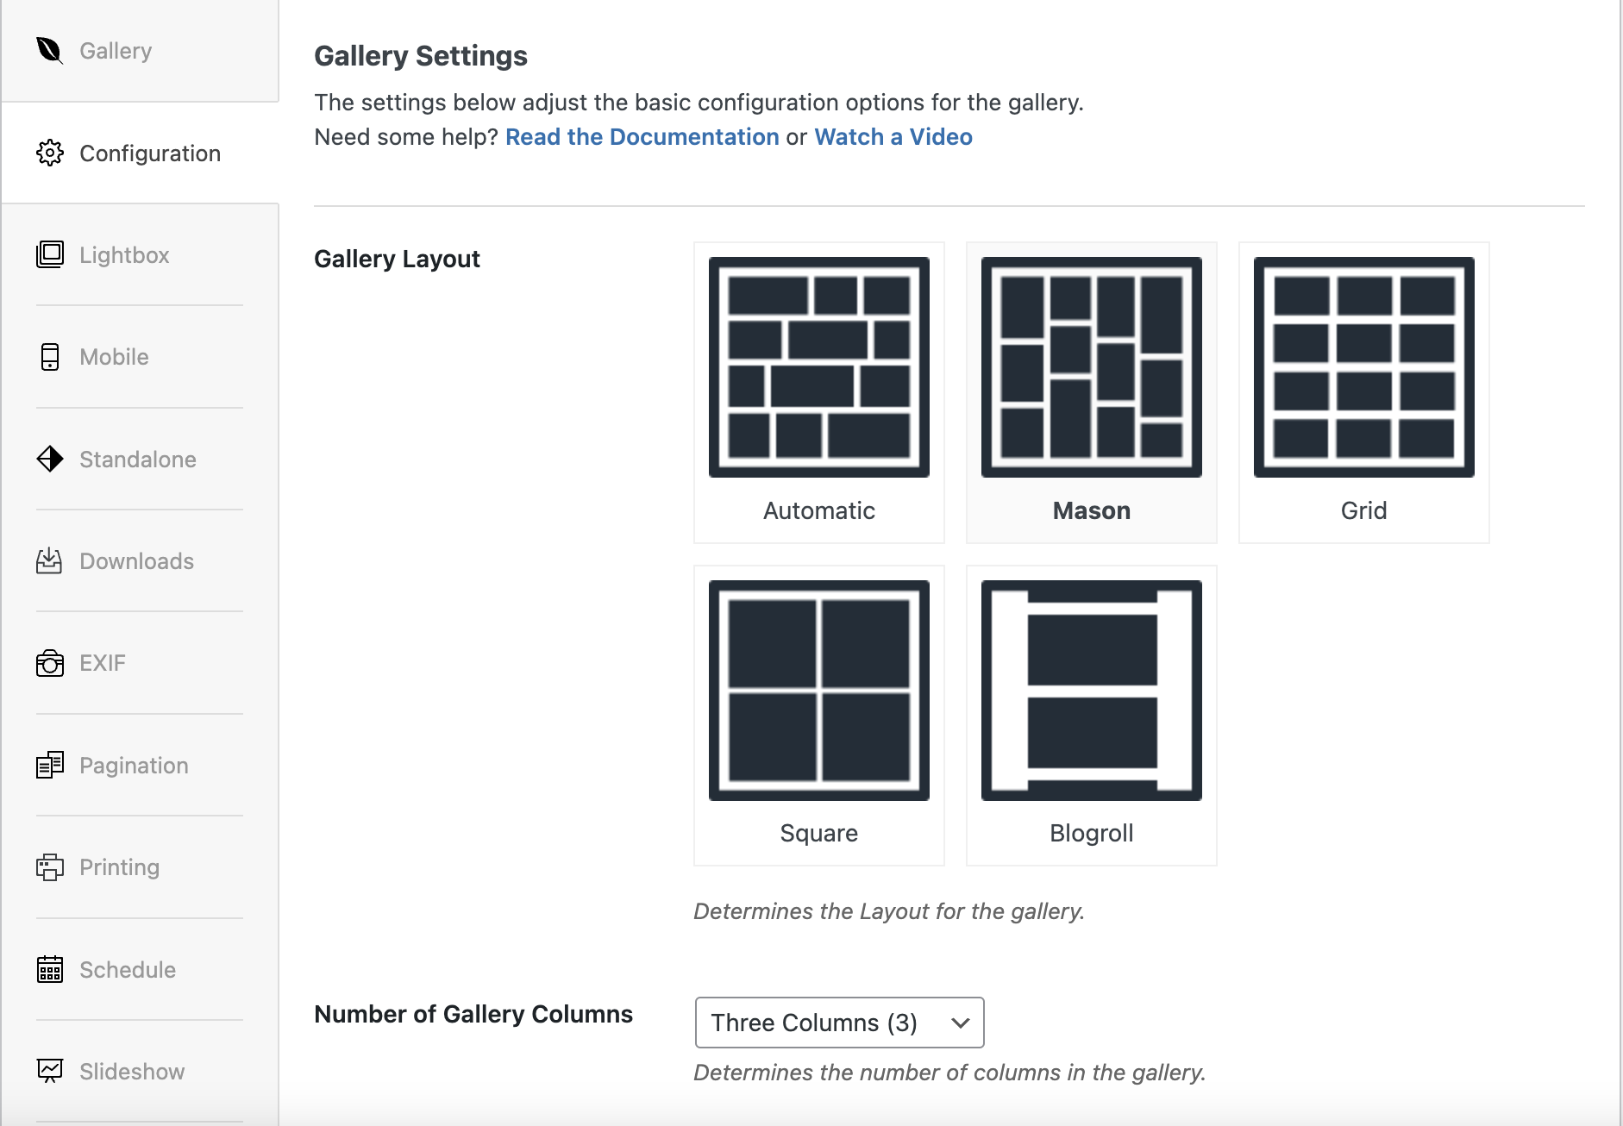This screenshot has width=1623, height=1126.
Task: Choose the Grid layout option
Action: point(1364,392)
